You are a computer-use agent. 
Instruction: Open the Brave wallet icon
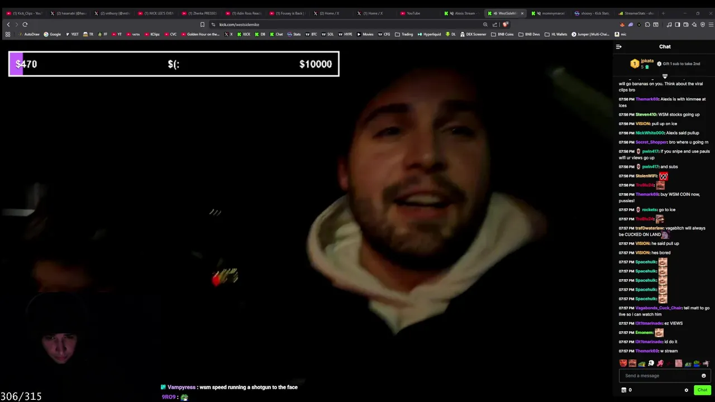(x=686, y=25)
